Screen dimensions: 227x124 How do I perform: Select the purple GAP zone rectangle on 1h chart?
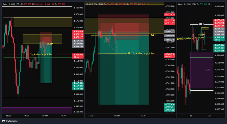202,70
